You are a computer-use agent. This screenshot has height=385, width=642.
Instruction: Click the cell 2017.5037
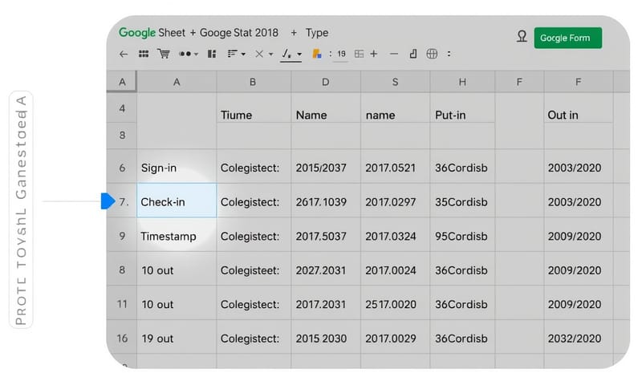tap(326, 236)
